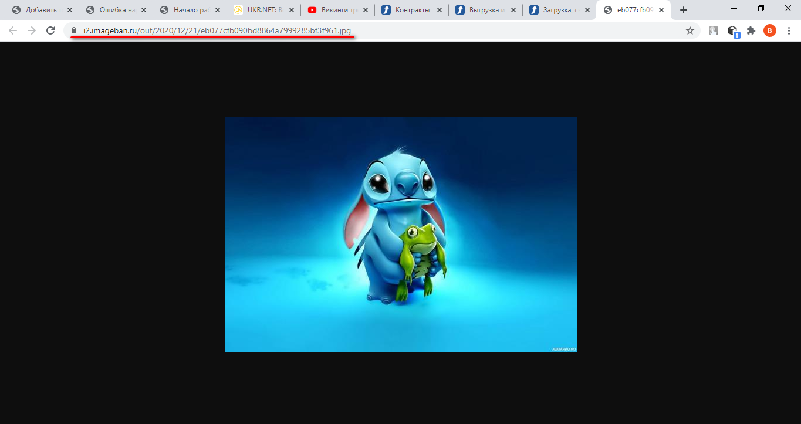The image size is (801, 424).
Task: Close the "Добавить т" tab
Action: 70,10
